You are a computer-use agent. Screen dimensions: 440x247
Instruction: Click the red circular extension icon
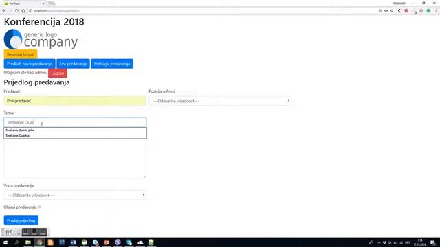[x=406, y=11]
